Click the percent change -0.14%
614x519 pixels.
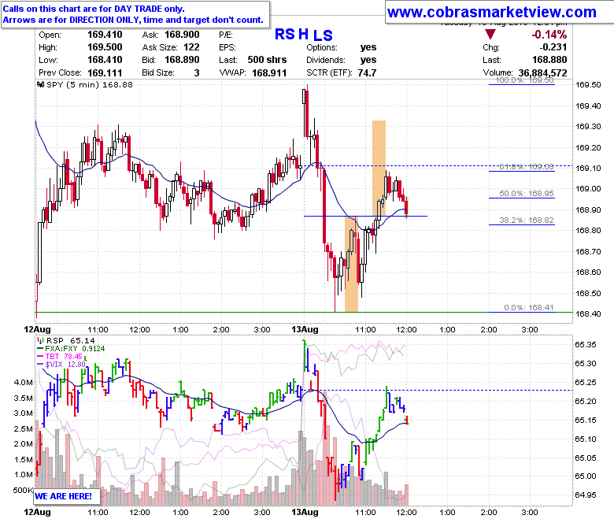click(549, 35)
